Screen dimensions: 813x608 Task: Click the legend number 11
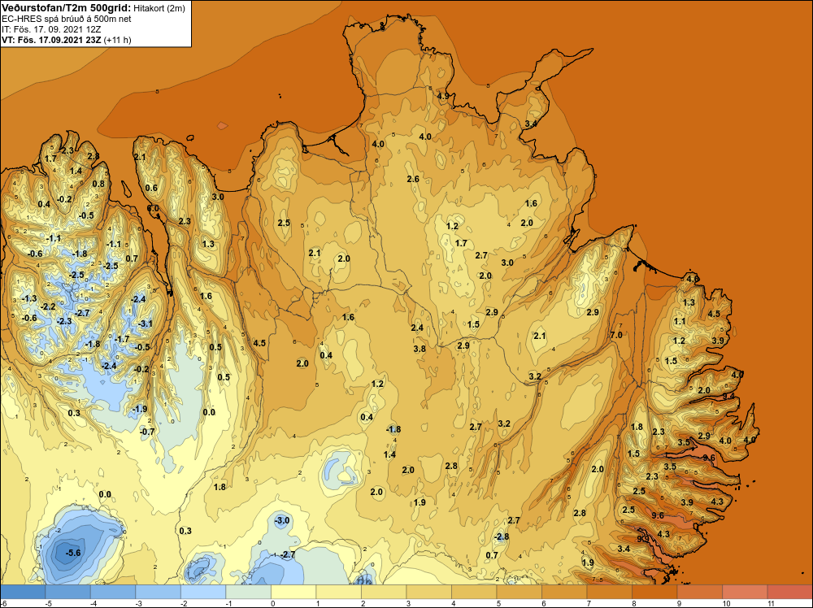tap(770, 603)
